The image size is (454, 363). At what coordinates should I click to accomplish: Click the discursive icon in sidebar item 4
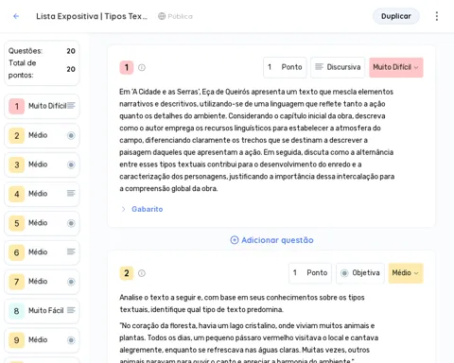pos(71,193)
